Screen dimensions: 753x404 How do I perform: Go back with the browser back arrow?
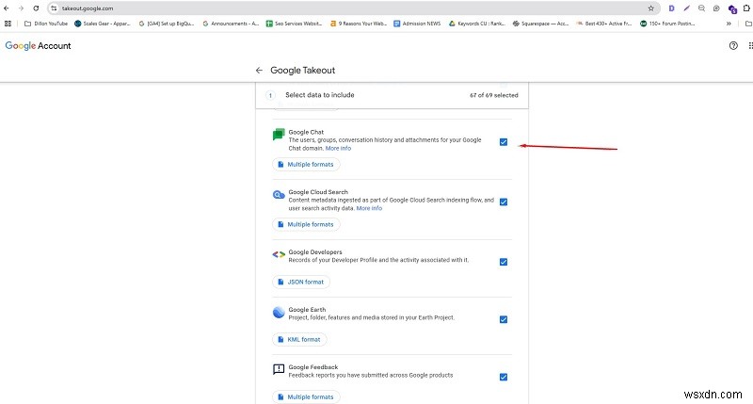click(7, 8)
